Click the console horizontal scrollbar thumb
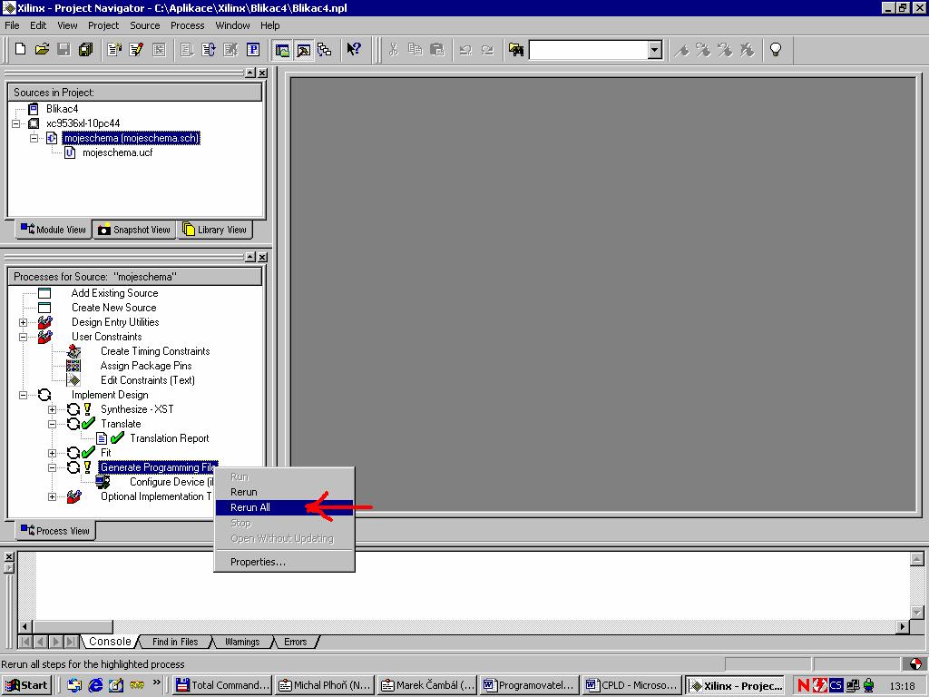The image size is (929, 697). point(73,626)
